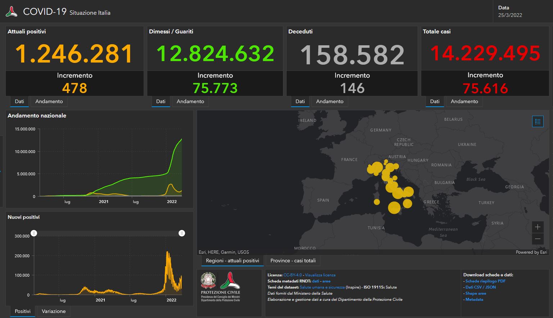The height and width of the screenshot is (318, 553).
Task: Zoom out of the map with minus icon
Action: (538, 239)
